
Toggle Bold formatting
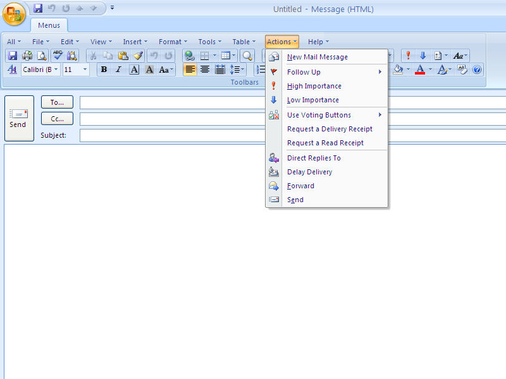click(x=104, y=69)
